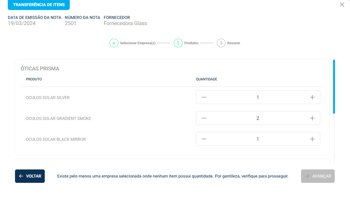Increase quantity of OCULOS SOLAR SILVER
Viewport: 350px width, 197px height.
point(312,97)
